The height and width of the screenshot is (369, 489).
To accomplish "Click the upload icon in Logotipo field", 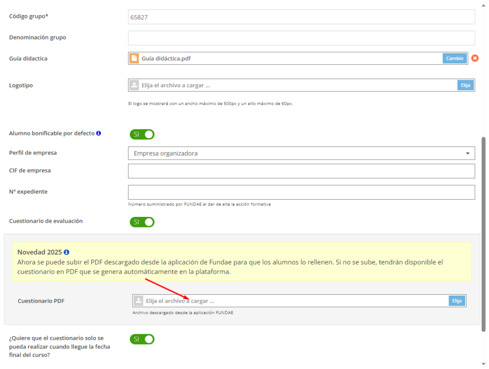I will pos(134,85).
